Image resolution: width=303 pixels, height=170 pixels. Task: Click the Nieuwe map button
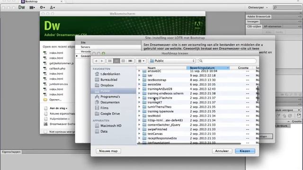coord(108,151)
